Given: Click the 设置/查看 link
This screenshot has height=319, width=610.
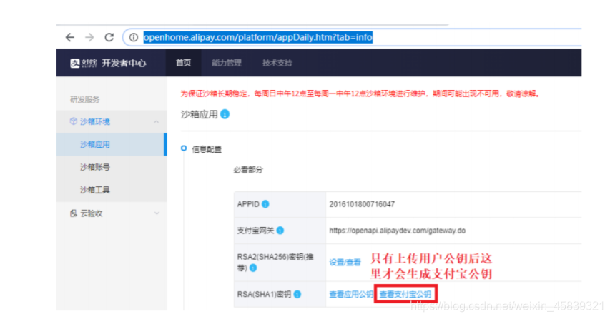Looking at the screenshot, I should pos(345,263).
